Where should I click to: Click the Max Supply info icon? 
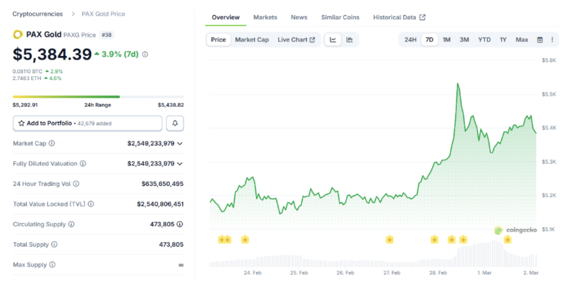coord(52,265)
